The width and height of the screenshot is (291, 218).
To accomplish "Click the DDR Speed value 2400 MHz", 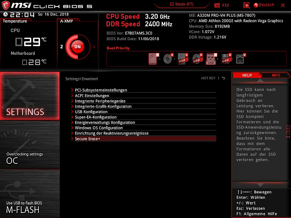I will (x=159, y=24).
